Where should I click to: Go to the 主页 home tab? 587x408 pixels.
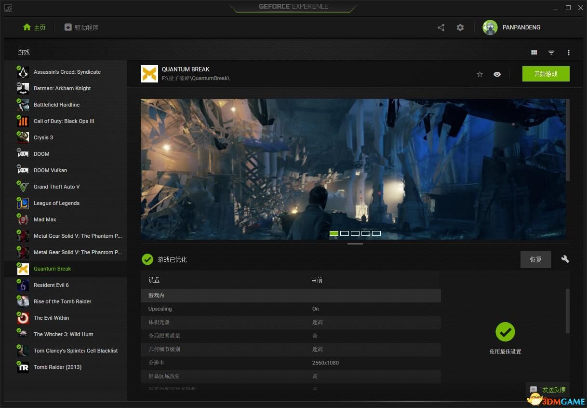click(x=34, y=27)
